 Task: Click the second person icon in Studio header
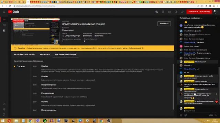pyautogui.click(x=163, y=12)
